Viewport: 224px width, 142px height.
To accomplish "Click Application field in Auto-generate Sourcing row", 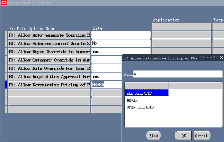I will point(181,35).
